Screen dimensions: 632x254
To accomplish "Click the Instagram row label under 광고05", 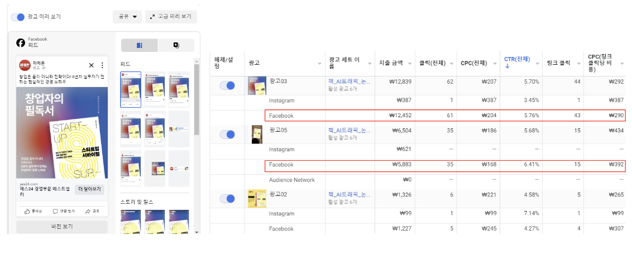I will 282,149.
